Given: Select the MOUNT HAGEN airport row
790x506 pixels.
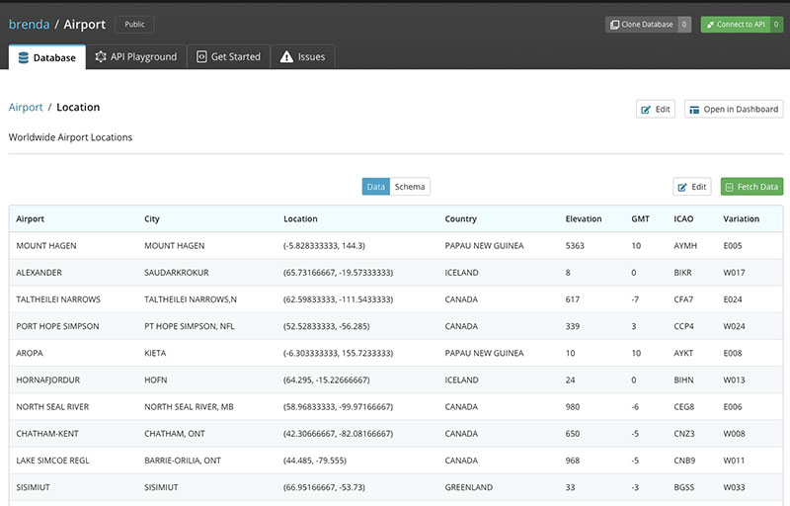Looking at the screenshot, I should pyautogui.click(x=396, y=245).
